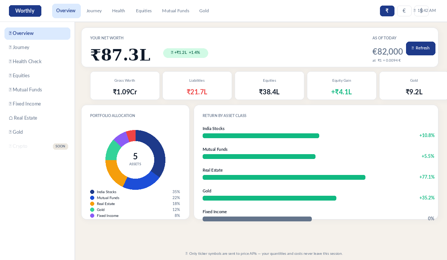The image size is (447, 260).
Task: Open the Overview tab in top navigation
Action: (66, 11)
